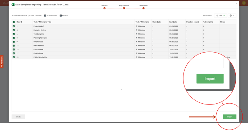248x130 pixels.
Task: Click the Back button
Action: coord(18,117)
